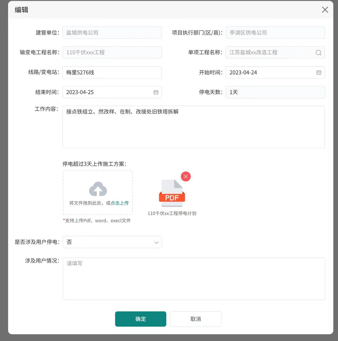Click the 结束时间 date field 2023-04-25
The height and width of the screenshot is (341, 338).
[112, 92]
